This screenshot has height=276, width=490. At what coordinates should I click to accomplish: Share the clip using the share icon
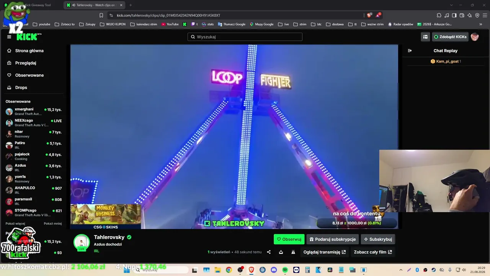pos(269,252)
